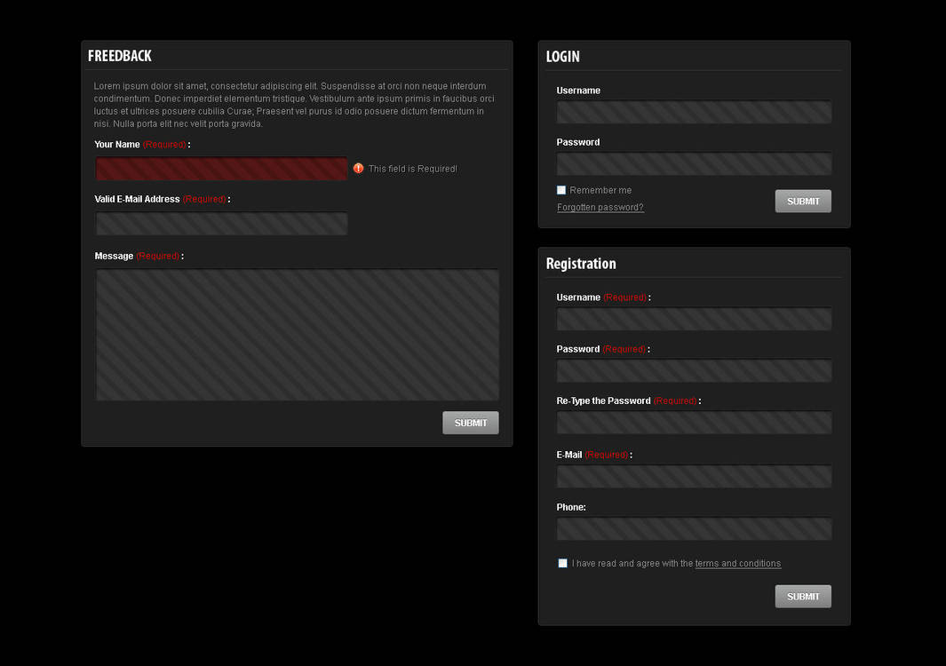Viewport: 946px width, 666px height.
Task: Enable the "Remember me" checkbox
Action: 561,189
